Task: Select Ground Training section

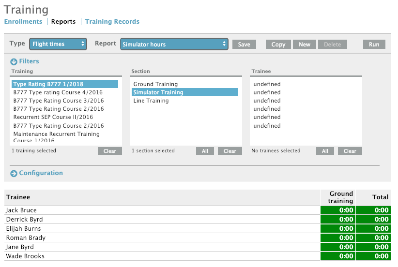Action: click(185, 84)
